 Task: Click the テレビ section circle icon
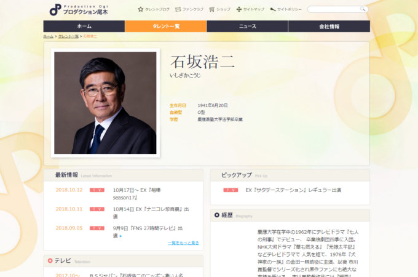click(x=50, y=260)
